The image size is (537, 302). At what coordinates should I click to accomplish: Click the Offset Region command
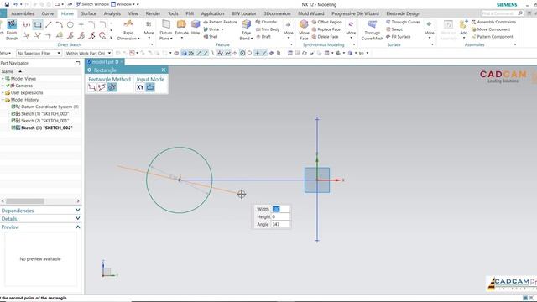[x=326, y=22]
